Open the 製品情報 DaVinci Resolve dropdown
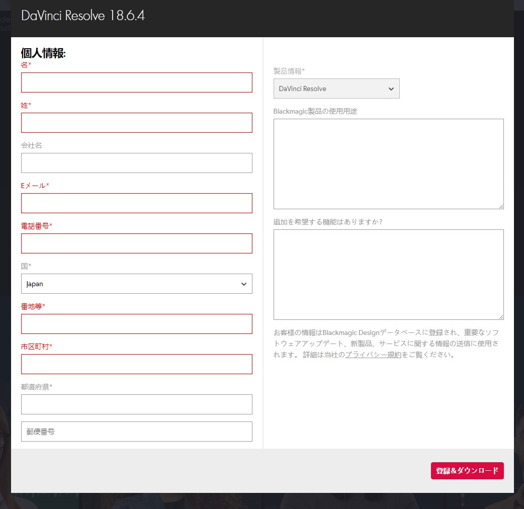Screen dimensions: 524x509 336,89
